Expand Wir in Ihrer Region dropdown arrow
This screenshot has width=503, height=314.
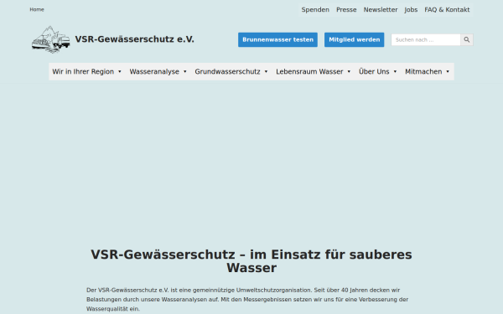[x=120, y=71]
